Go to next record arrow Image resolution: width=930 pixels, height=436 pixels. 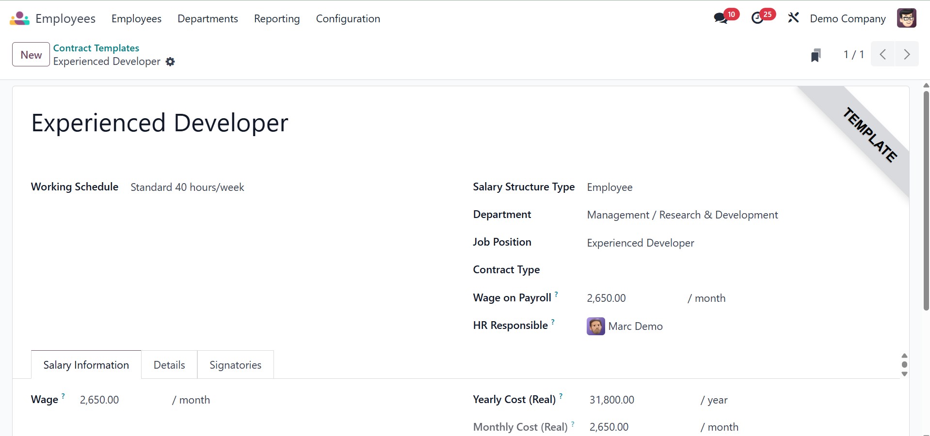(x=907, y=54)
